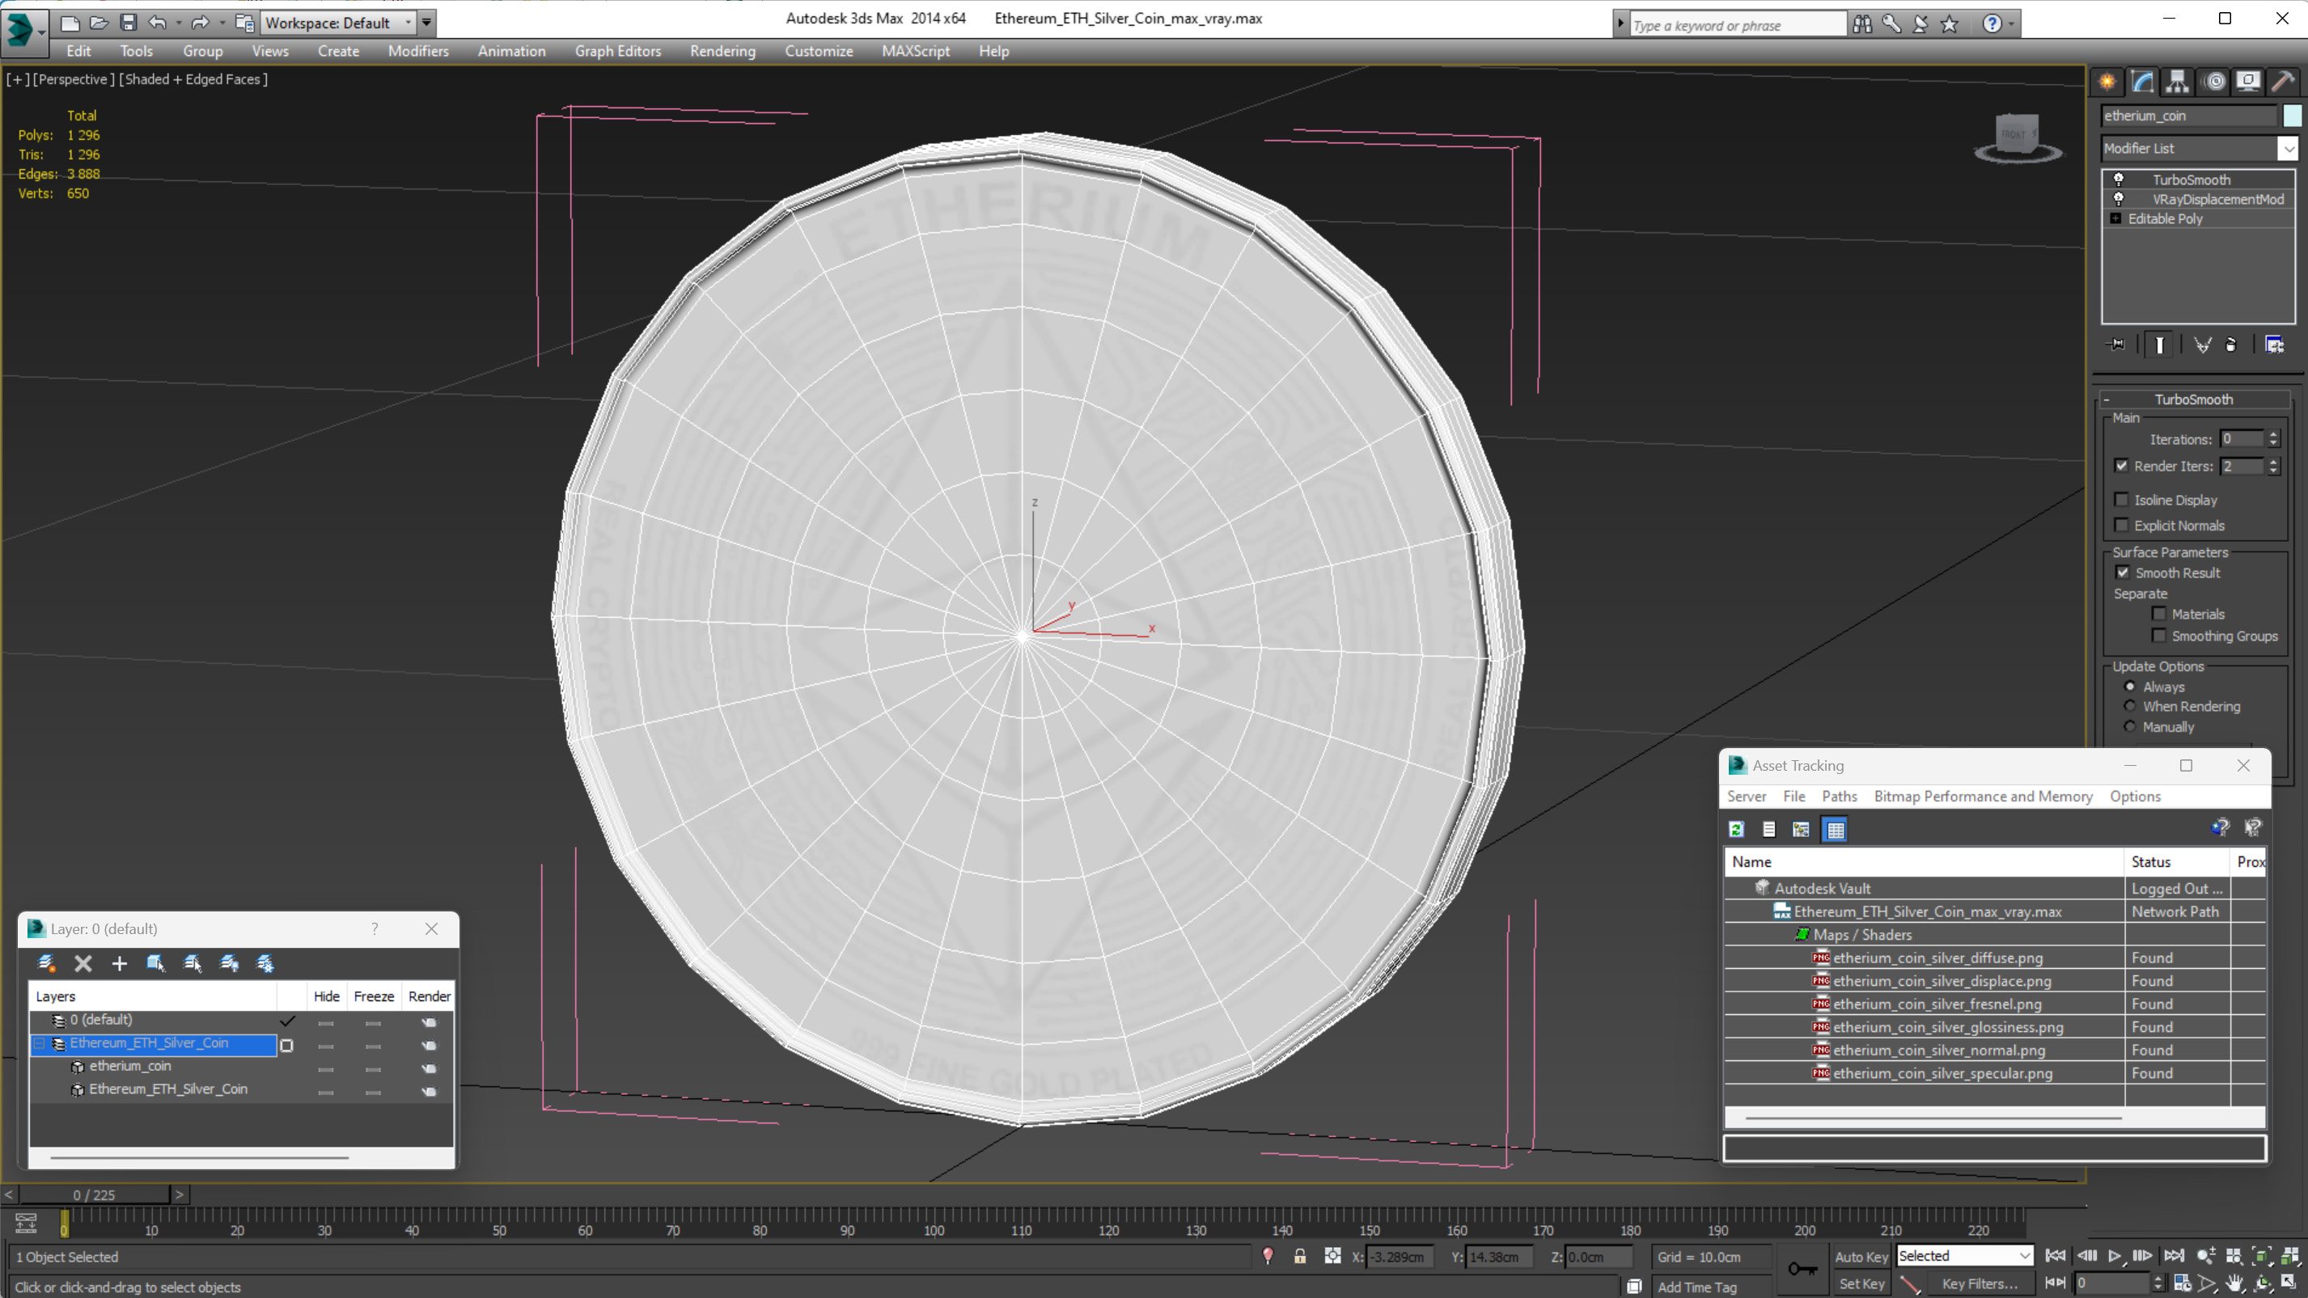
Task: Toggle Smooth Result checkbox
Action: (2123, 573)
